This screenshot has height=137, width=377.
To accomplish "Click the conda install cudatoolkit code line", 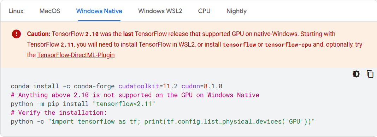I will (117, 86).
